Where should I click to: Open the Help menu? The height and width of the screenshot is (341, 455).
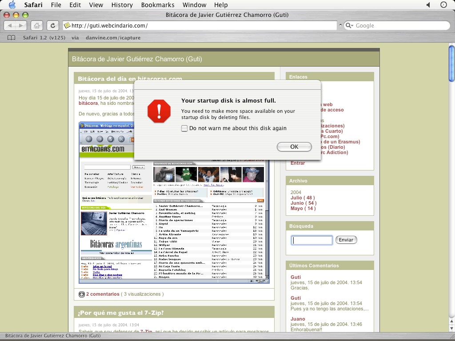click(x=221, y=5)
